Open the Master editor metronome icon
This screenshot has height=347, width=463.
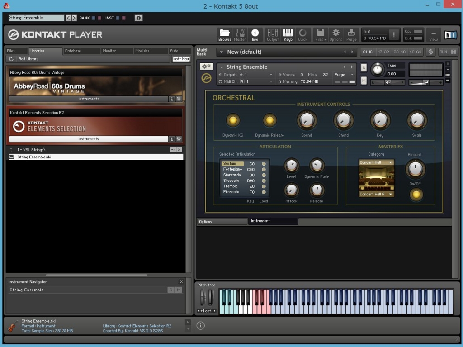pos(240,35)
